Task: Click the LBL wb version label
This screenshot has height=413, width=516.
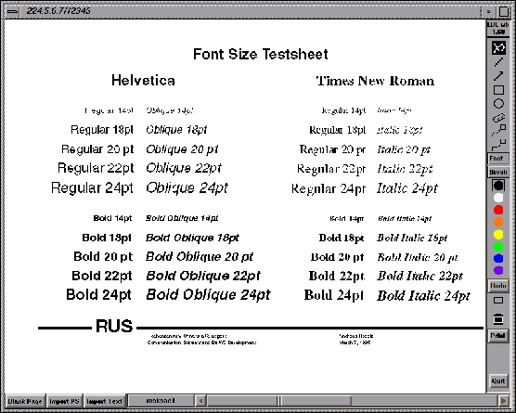Action: pos(498,28)
